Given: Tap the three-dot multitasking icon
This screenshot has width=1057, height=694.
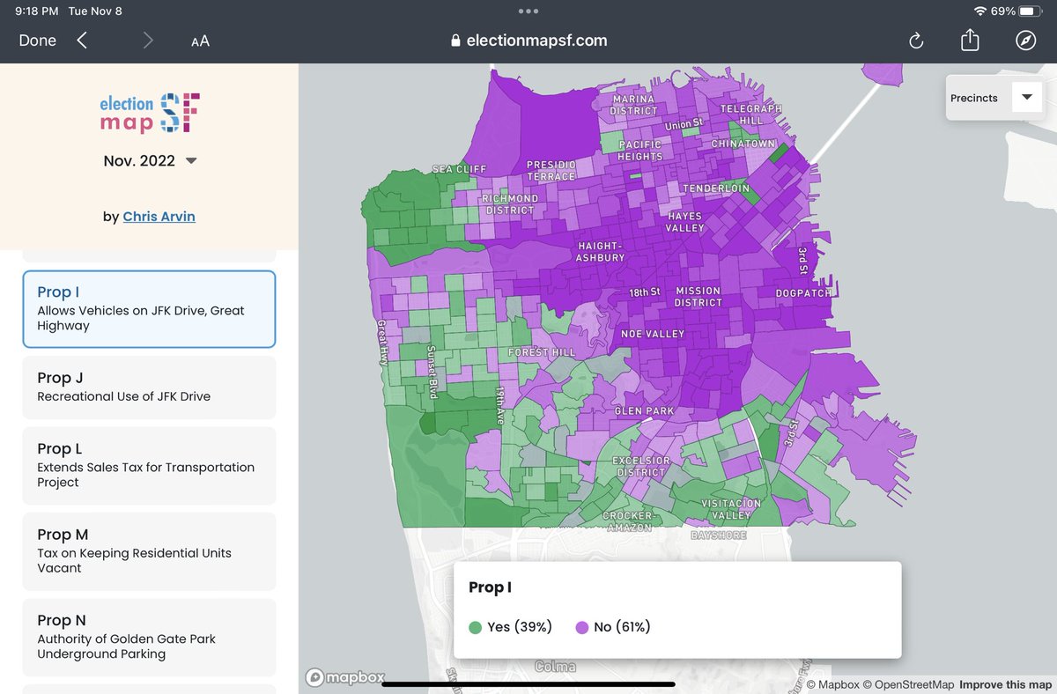Looking at the screenshot, I should tap(528, 11).
